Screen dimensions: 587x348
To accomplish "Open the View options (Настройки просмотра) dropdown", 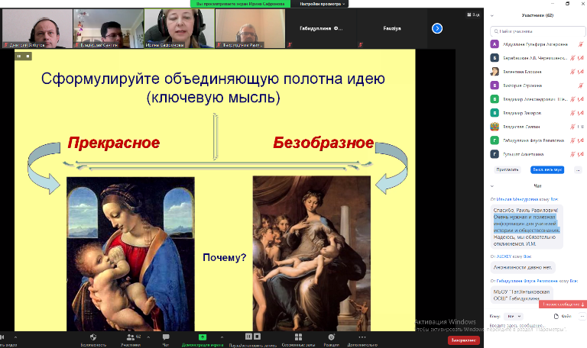I will click(x=322, y=4).
